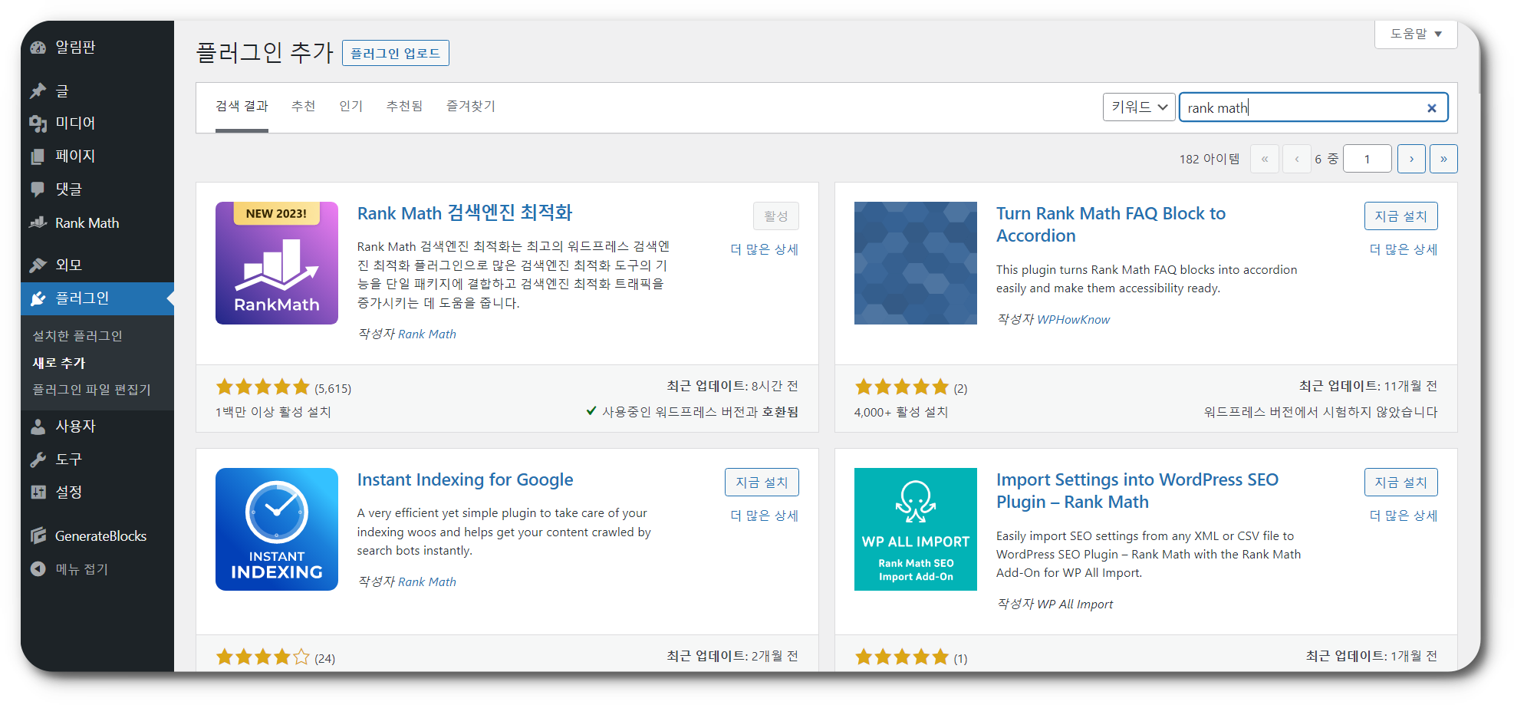Open the 설정 settings icon

(38, 492)
